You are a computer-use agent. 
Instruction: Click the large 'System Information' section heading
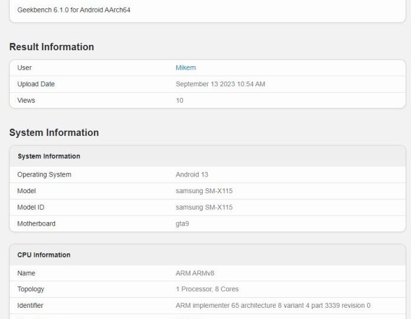tap(54, 133)
